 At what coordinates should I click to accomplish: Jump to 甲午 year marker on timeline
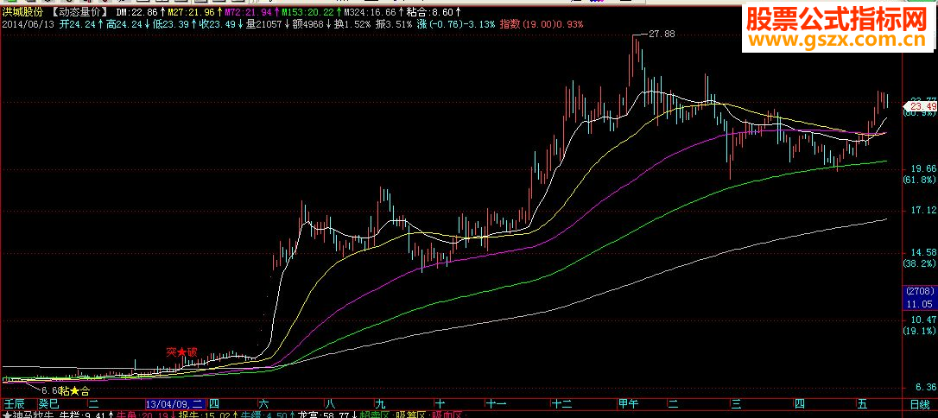click(x=629, y=404)
